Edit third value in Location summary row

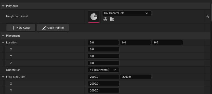tap(167, 42)
